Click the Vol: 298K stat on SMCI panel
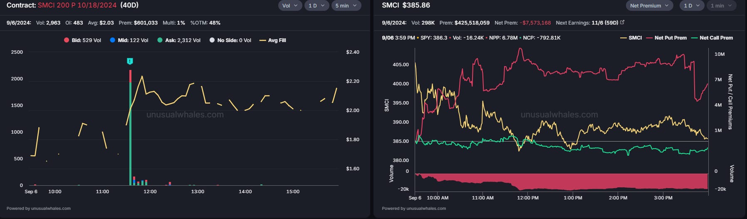 click(x=423, y=23)
